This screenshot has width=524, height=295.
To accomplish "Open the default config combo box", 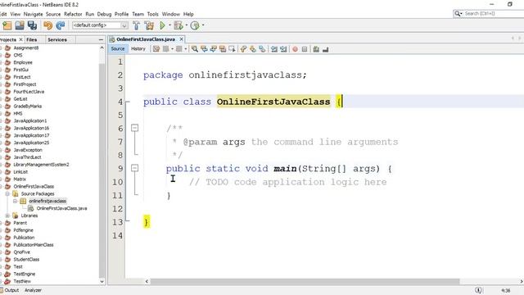I will [100, 25].
